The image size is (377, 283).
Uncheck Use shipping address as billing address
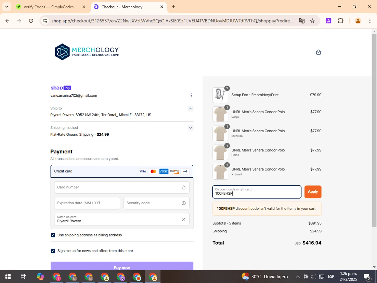[x=53, y=235]
